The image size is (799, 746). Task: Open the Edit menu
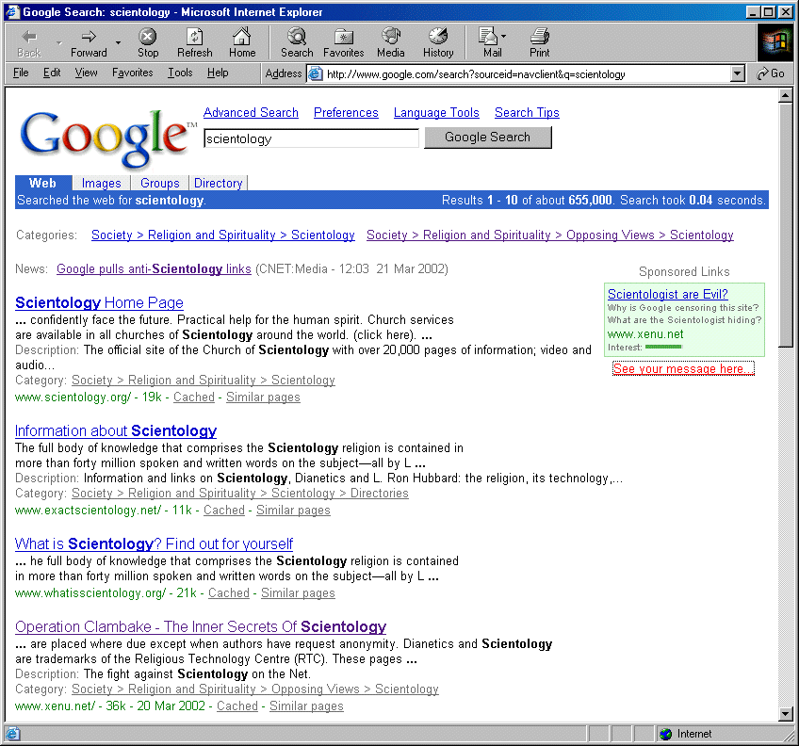coord(52,73)
